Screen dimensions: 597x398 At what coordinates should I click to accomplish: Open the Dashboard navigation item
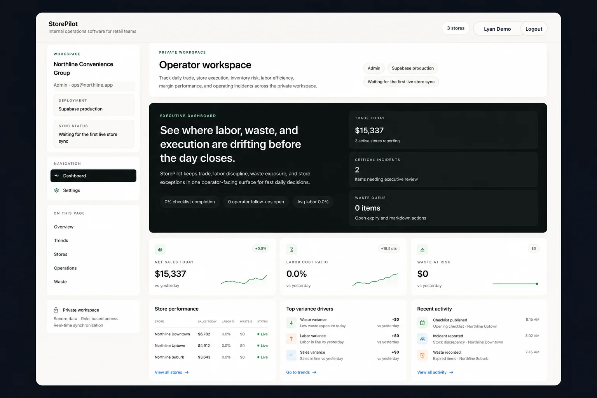click(93, 176)
